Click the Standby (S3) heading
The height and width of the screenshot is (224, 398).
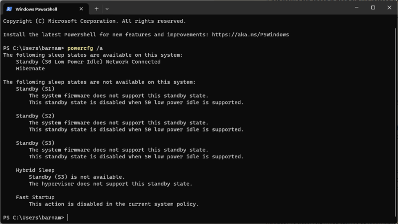(x=35, y=143)
